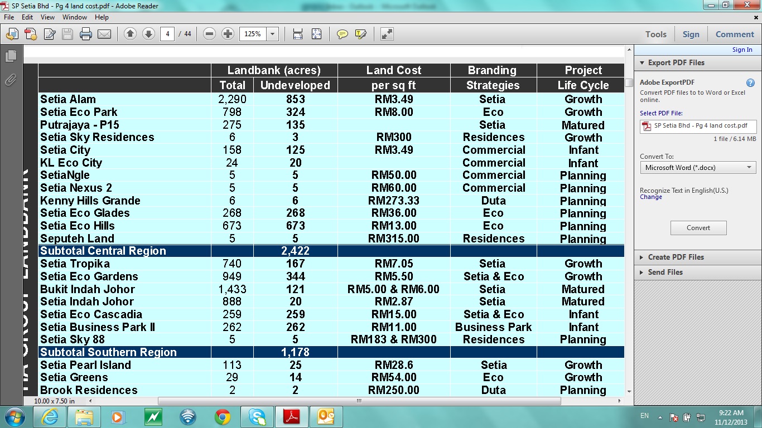Click the edit/sign document icon in toolbar
Screen dimensions: 762x428
click(49, 34)
